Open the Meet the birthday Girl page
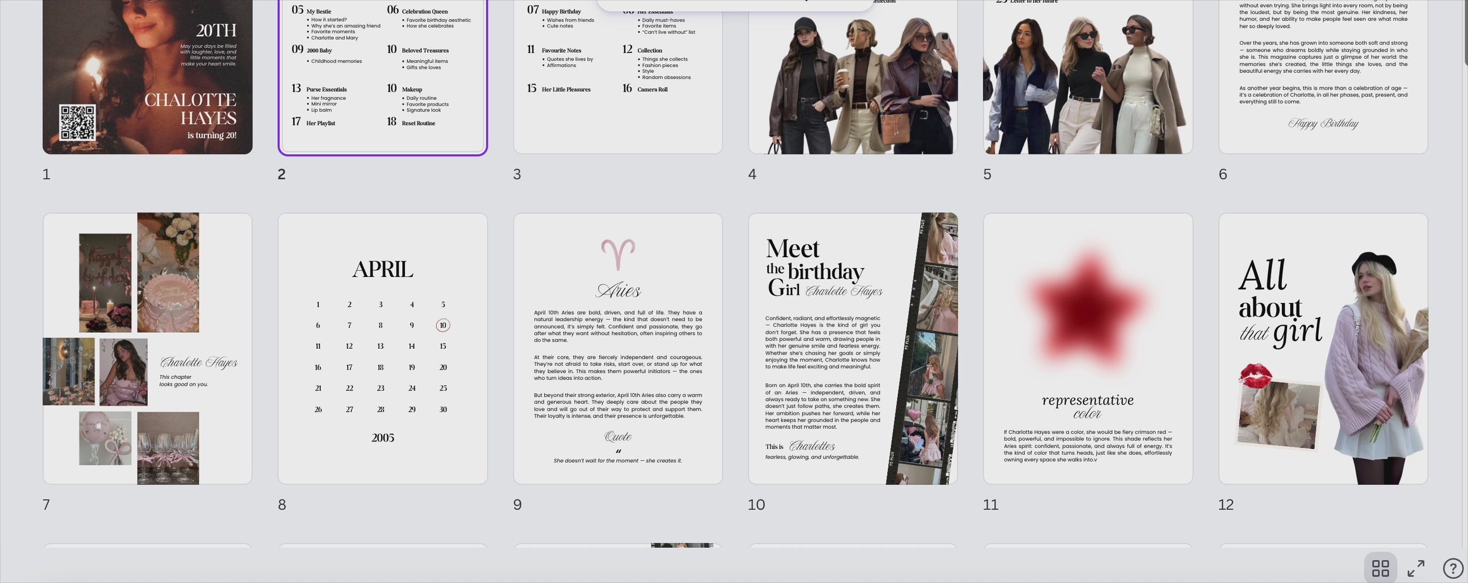 (853, 349)
